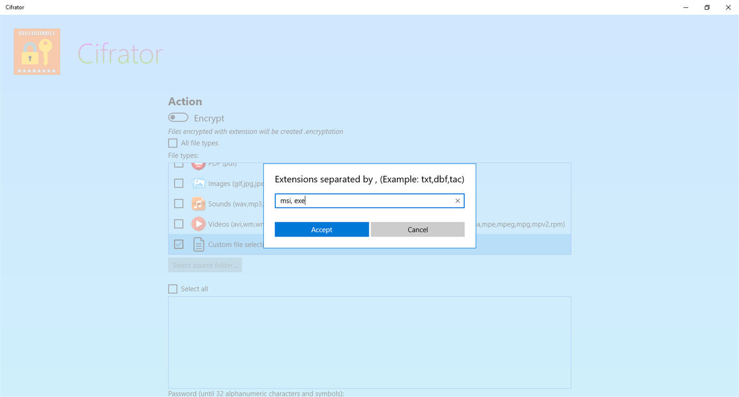Click the Custom file selection document icon

click(x=198, y=244)
